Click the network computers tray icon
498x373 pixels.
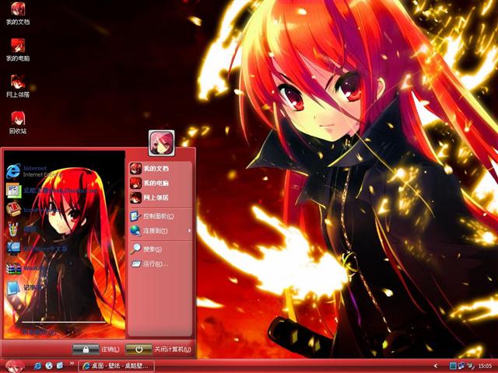(461, 366)
